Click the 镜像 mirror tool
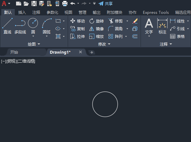Viewport: 191px width, 142px height. click(96, 29)
